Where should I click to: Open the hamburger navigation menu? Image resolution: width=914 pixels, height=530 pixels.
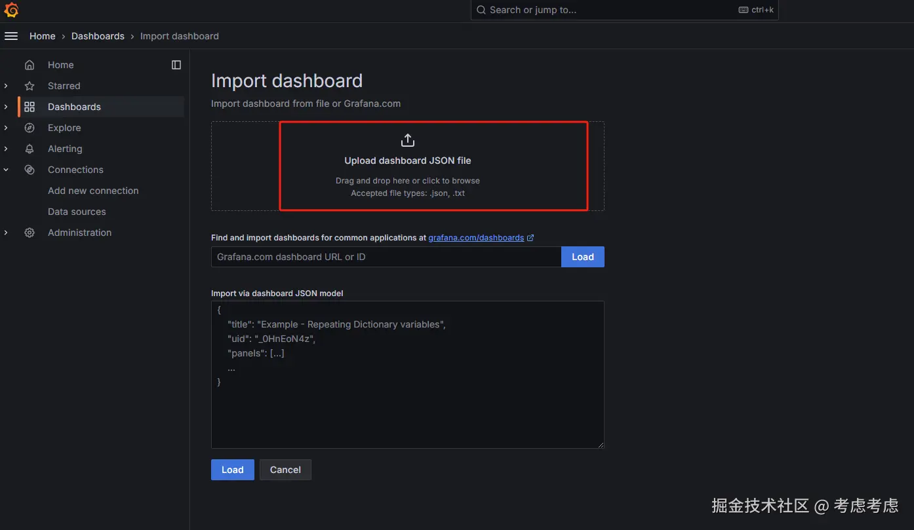pos(11,36)
